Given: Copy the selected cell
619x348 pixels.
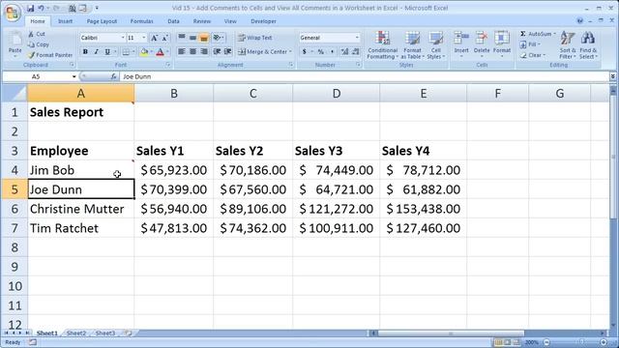Looking at the screenshot, I should click(x=39, y=44).
